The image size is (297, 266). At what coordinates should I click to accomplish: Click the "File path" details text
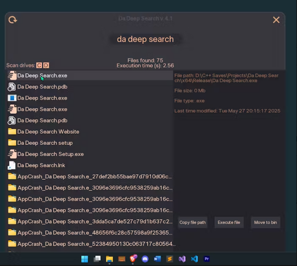point(226,78)
